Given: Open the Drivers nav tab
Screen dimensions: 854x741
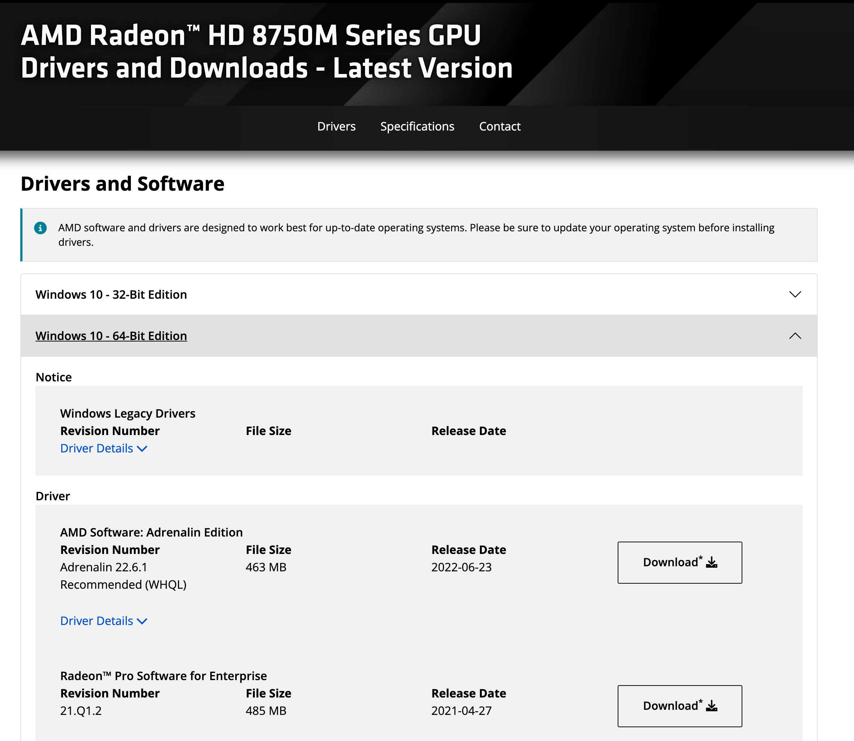Looking at the screenshot, I should click(x=336, y=126).
